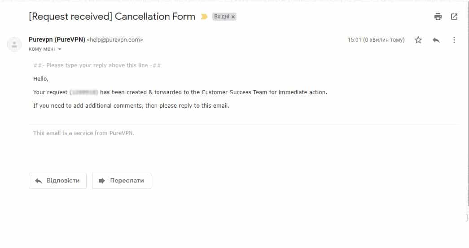Click the arrow icon inside Переслати button
The width and height of the screenshot is (469, 248).
pos(102,181)
